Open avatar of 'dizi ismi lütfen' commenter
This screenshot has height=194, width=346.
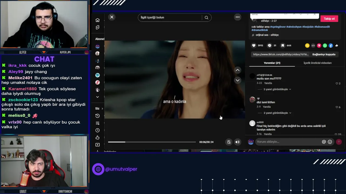252,100
